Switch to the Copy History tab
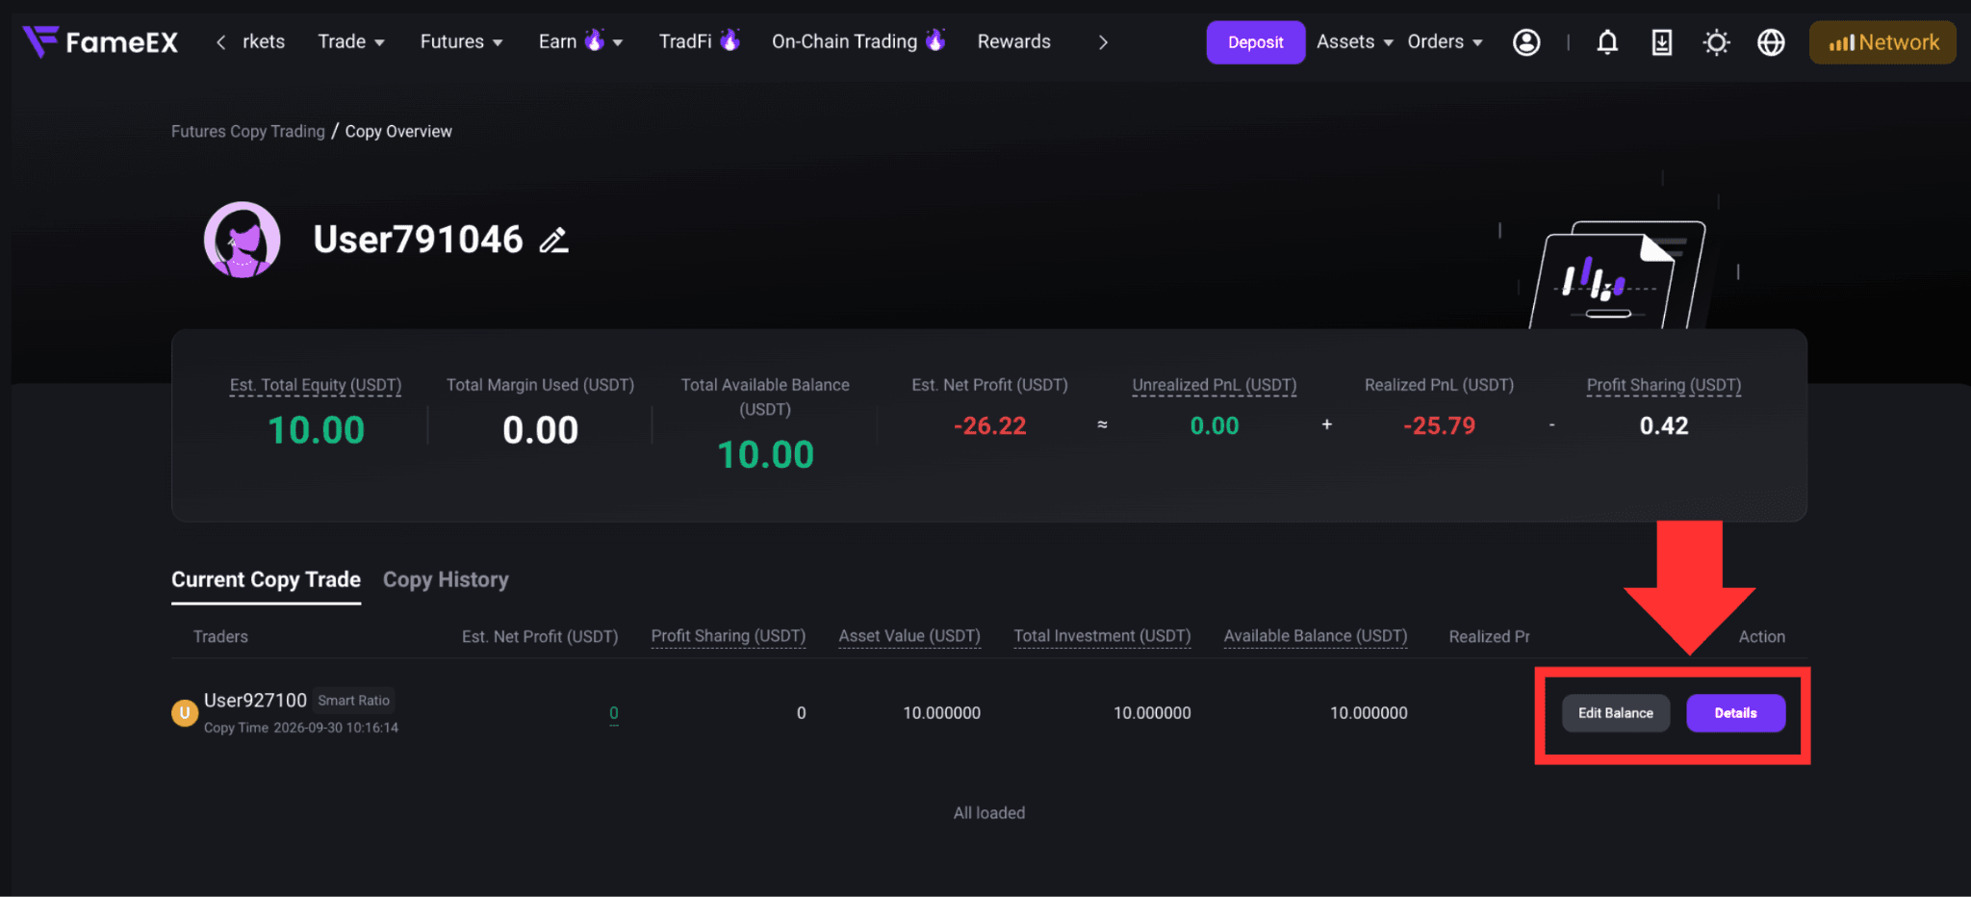1971x897 pixels. [x=446, y=579]
